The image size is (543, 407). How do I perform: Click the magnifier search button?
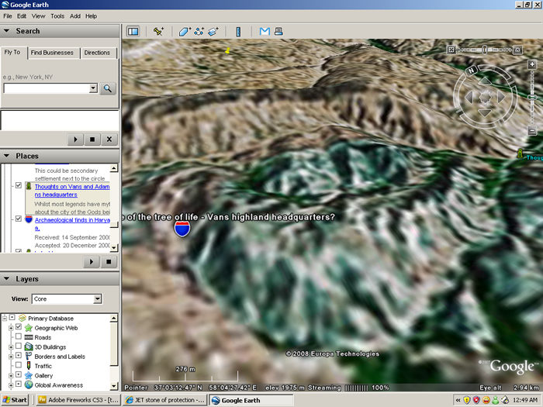(108, 88)
